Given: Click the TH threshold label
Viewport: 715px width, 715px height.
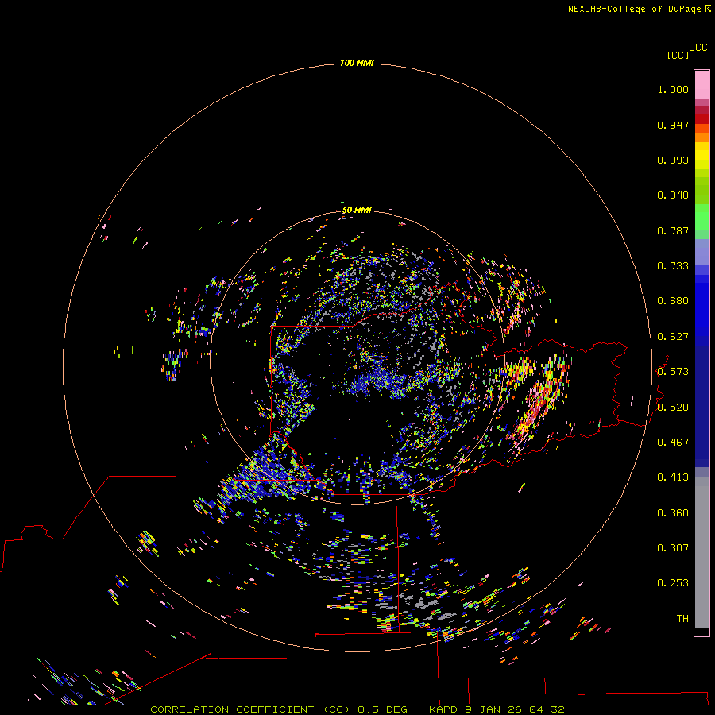Looking at the screenshot, I should point(682,619).
